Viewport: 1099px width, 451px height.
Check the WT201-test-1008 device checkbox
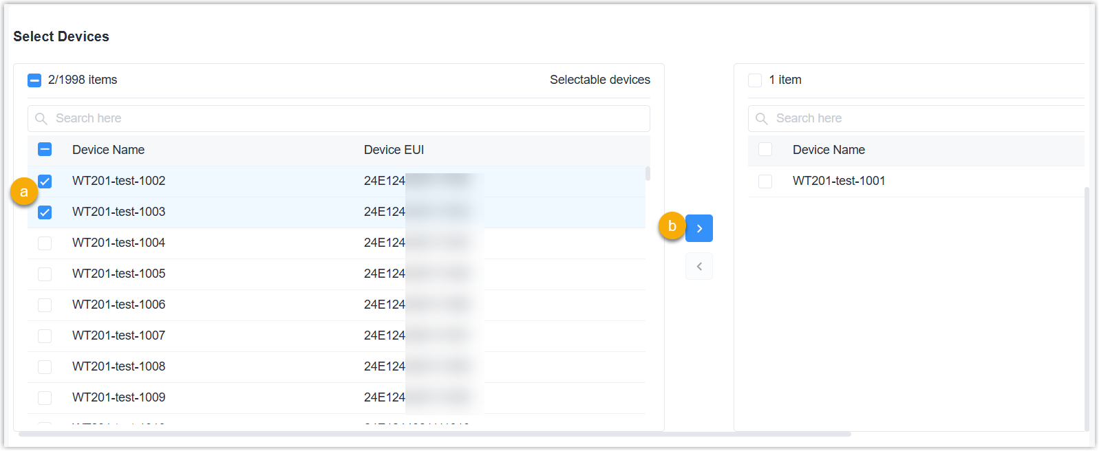[x=45, y=367]
